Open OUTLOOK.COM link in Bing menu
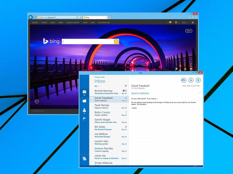This screenshot has height=174, width=233. 104,23
